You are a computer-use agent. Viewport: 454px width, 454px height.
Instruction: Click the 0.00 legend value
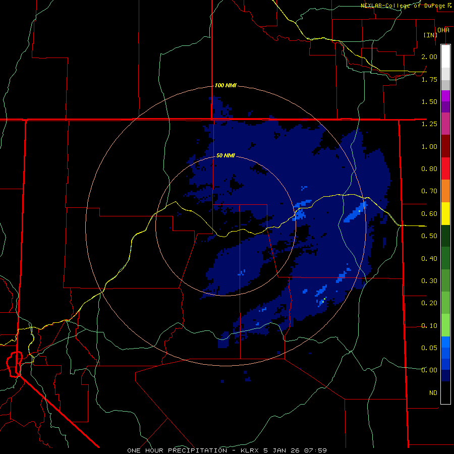tap(429, 370)
